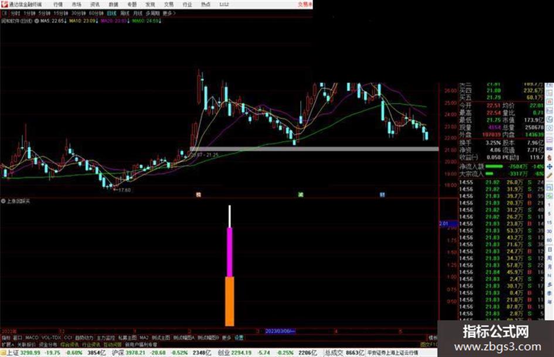The height and width of the screenshot is (357, 554).
Task: Switch to the 60分钟 period tab
Action: coord(96,13)
